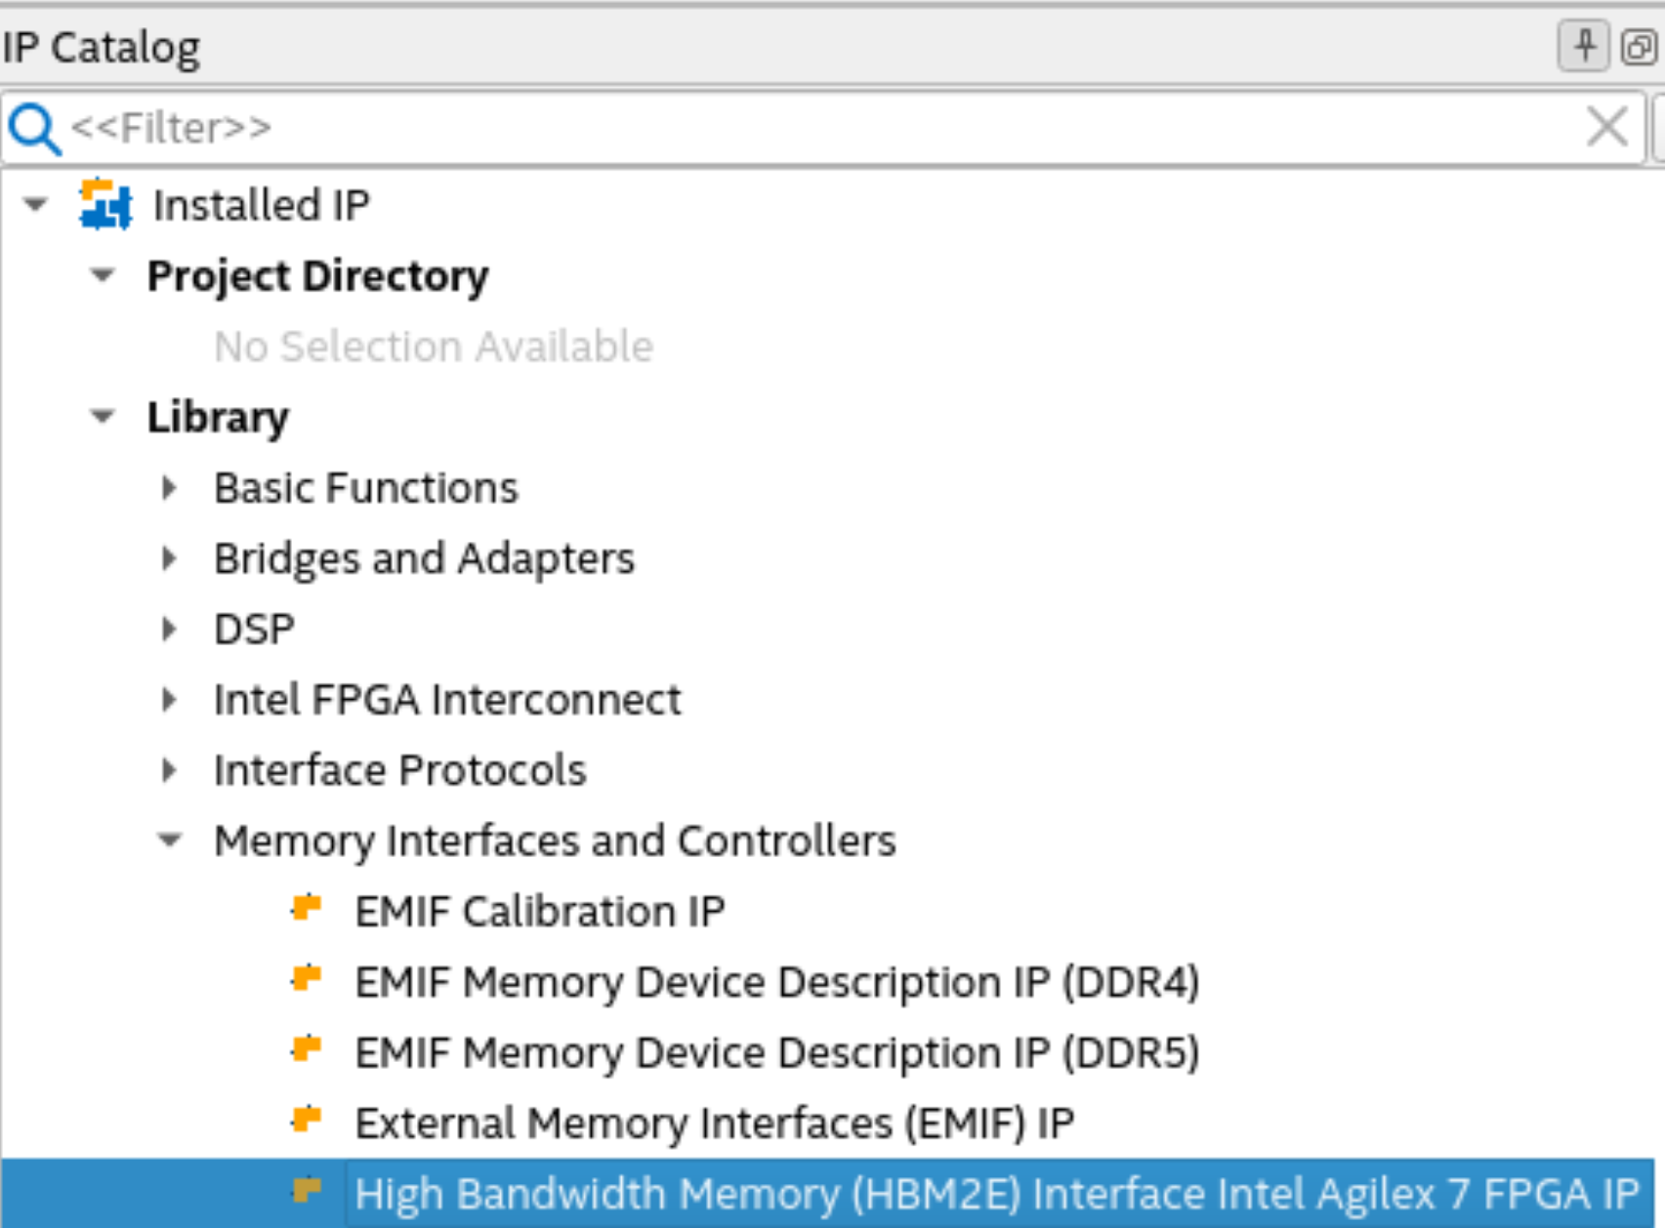Select Interface Protocols in the library
Viewport: 1665px width, 1228px height.
point(399,770)
